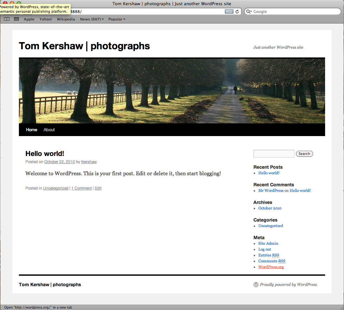Viewport: 344px width, 310px height.
Task: Show Top Sites grid icon
Action: 17,19
